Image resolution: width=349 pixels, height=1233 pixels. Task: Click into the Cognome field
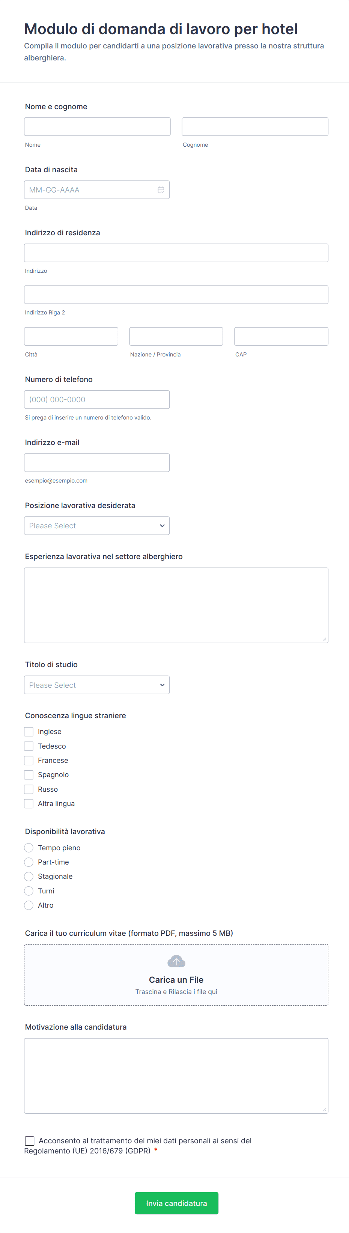[255, 127]
